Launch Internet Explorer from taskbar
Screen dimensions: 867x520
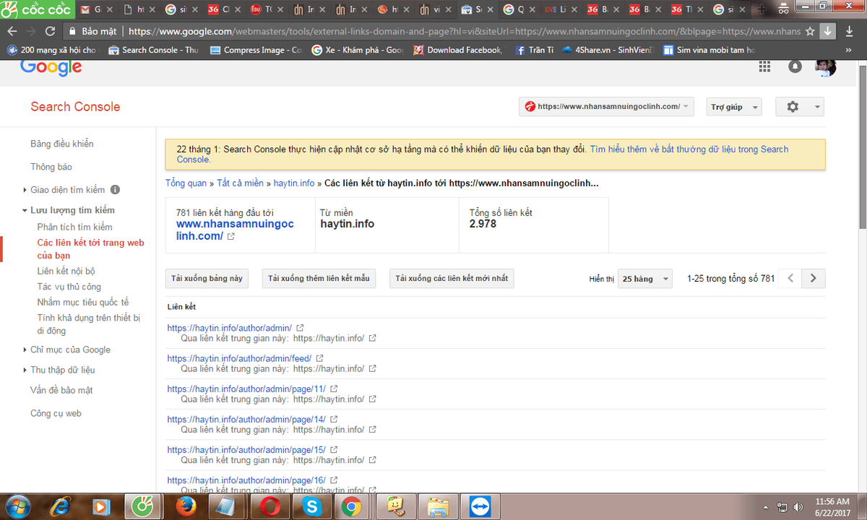click(x=61, y=507)
